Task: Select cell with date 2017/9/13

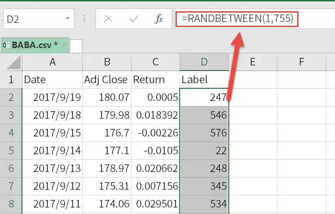Action: (x=52, y=168)
